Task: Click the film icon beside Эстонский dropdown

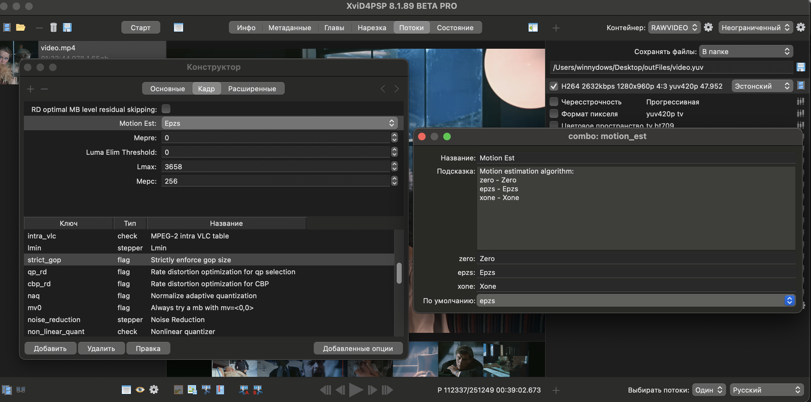Action: point(801,85)
